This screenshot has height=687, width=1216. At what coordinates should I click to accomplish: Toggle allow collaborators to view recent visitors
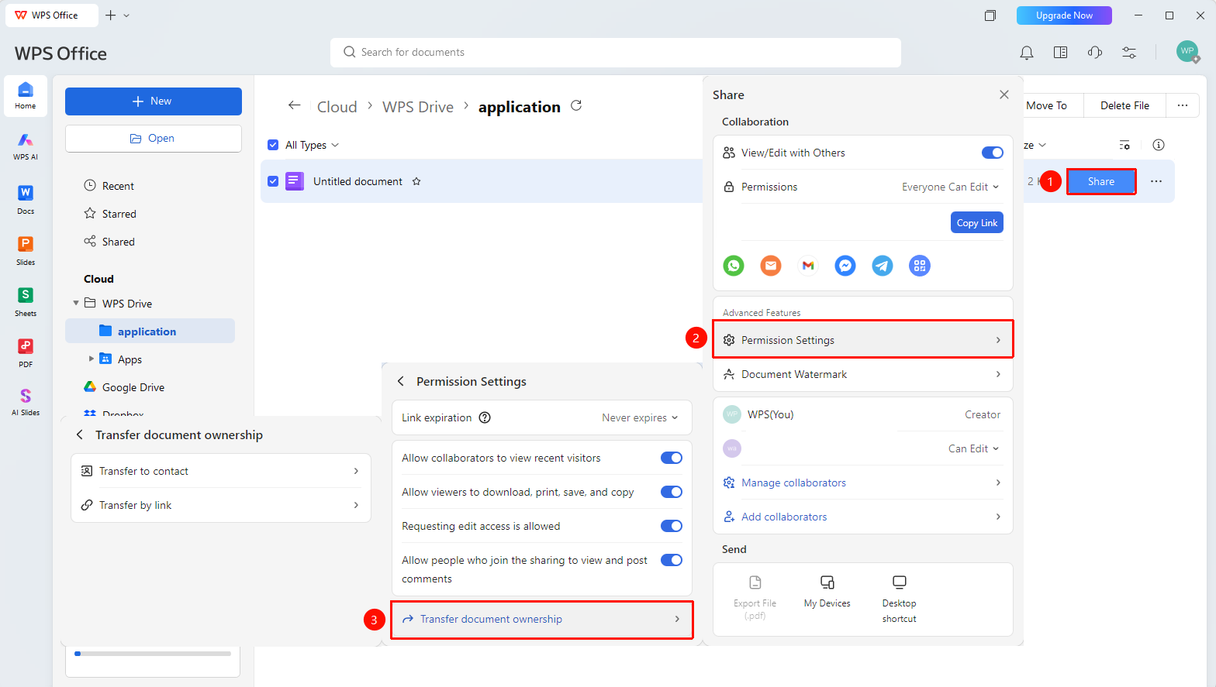(x=672, y=458)
